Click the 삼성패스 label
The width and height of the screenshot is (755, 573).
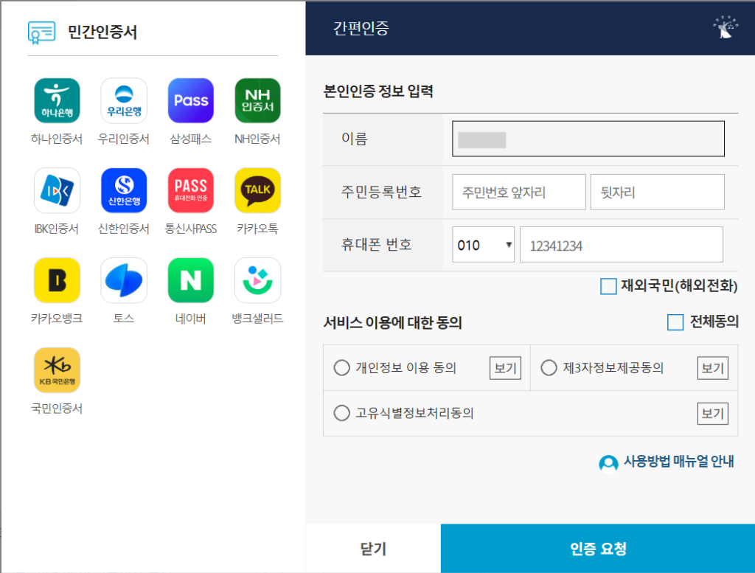click(191, 139)
